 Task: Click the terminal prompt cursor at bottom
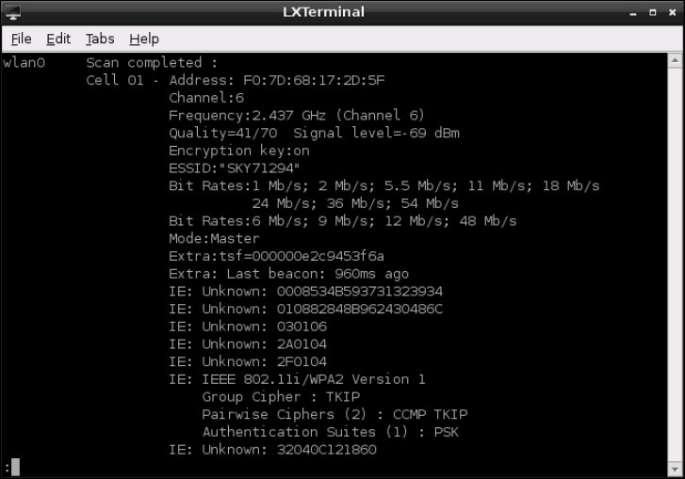point(15,468)
